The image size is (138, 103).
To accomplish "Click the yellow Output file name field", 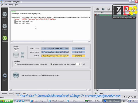I will tap(55, 56).
